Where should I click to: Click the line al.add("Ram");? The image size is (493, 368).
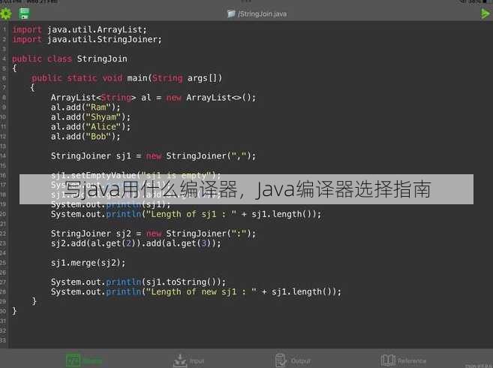coord(86,107)
